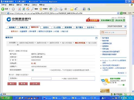Open the 帮助 menu
The image size is (134, 100).
(42, 5)
